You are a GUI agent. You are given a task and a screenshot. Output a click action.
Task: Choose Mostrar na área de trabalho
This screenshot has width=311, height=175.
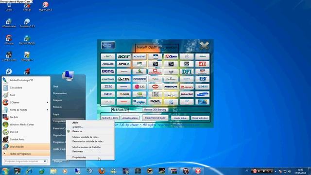point(90,147)
